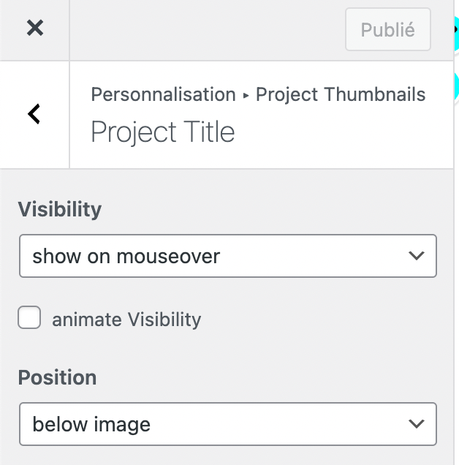Click the cyan circle beside the breadcrumb

[455, 86]
